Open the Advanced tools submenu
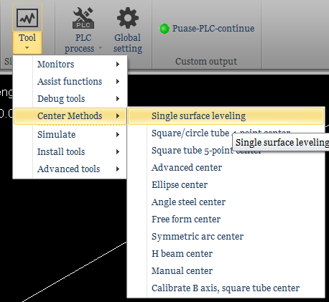 (x=70, y=169)
